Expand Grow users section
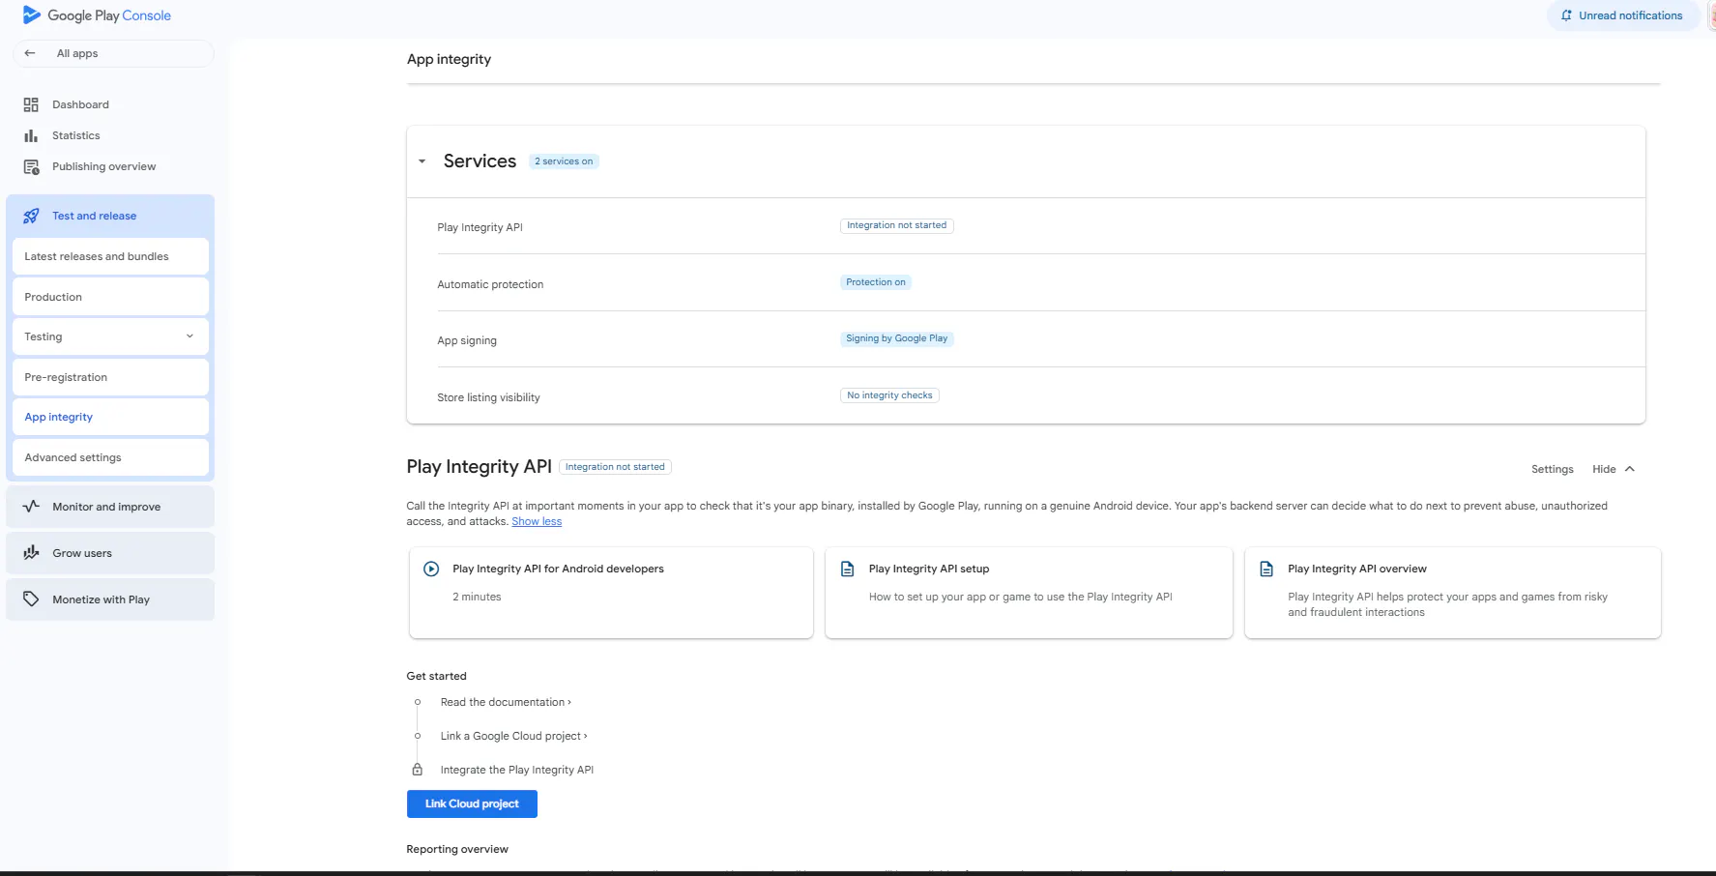Viewport: 1716px width, 876px height. click(x=110, y=553)
